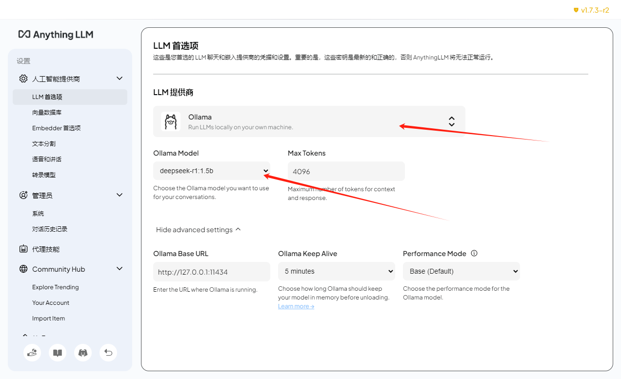Screen dimensions: 621x379
Task: Click the Performance Mode label text
Action: click(435, 254)
